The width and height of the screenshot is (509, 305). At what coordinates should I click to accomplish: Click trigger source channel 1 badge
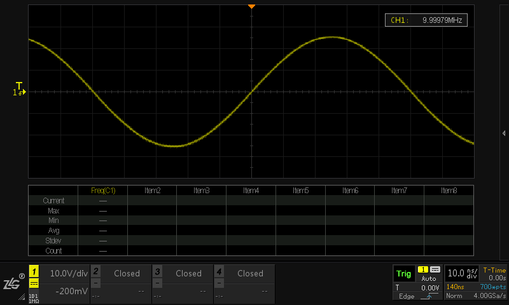[x=423, y=269]
